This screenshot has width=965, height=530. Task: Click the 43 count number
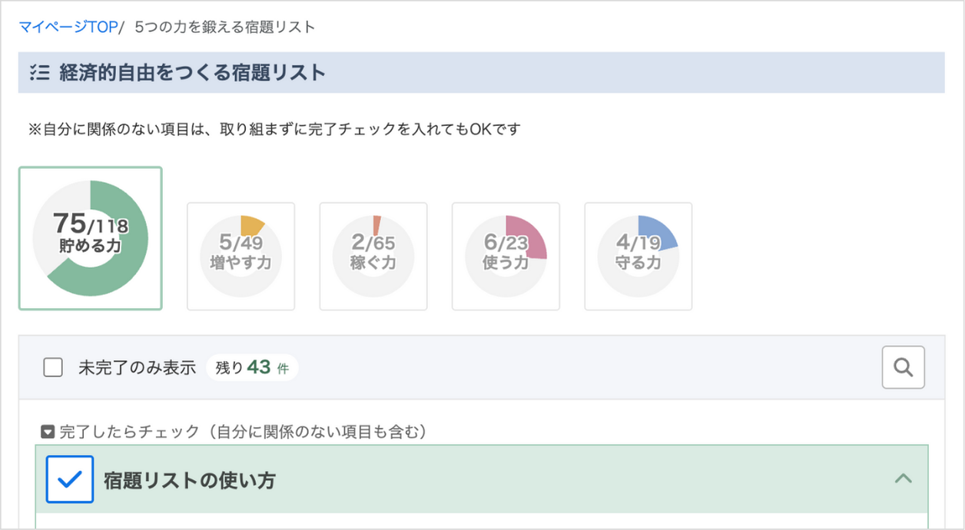coord(259,368)
